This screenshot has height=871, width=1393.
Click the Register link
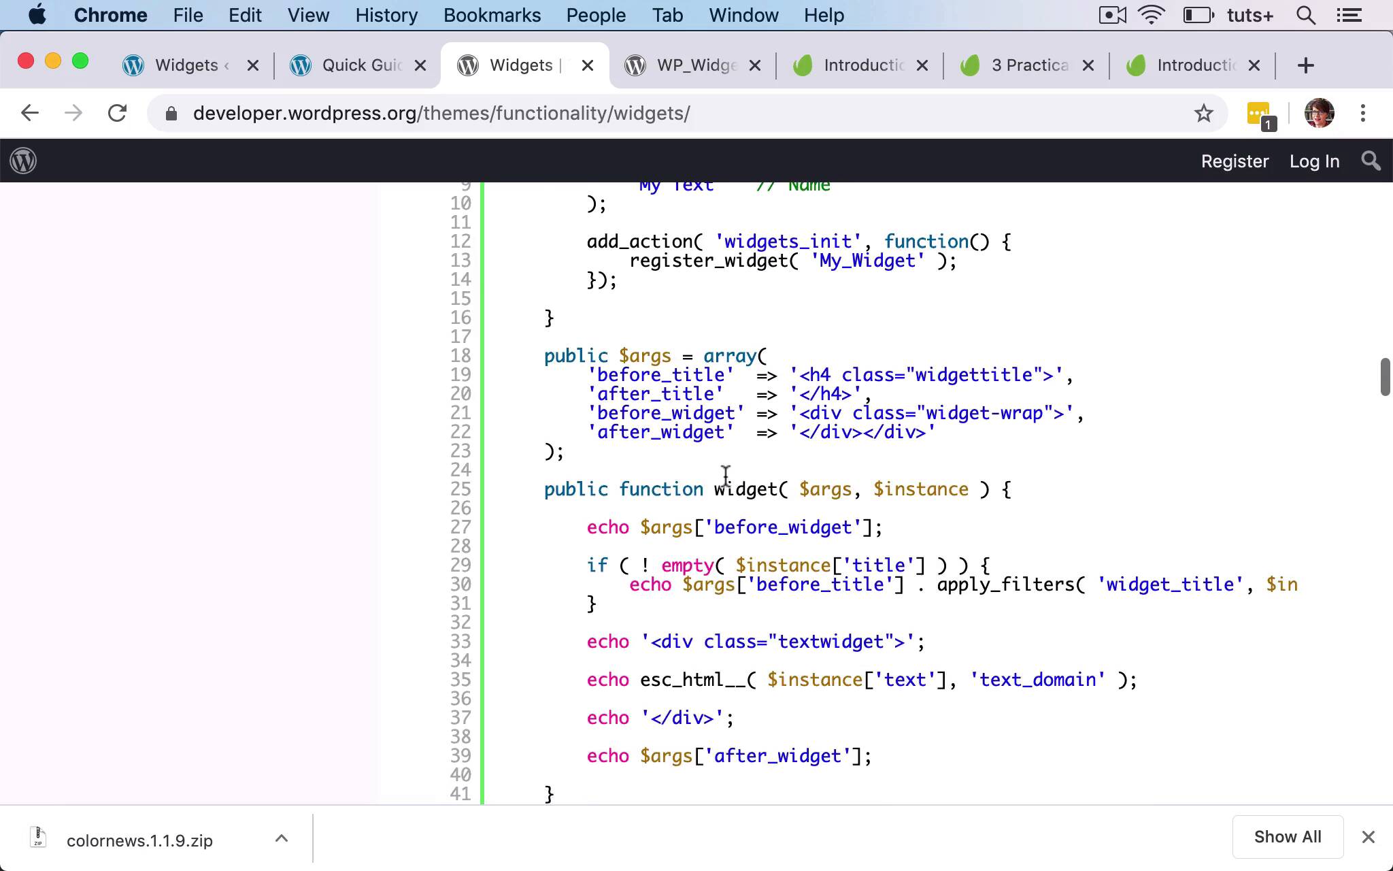[1235, 161]
